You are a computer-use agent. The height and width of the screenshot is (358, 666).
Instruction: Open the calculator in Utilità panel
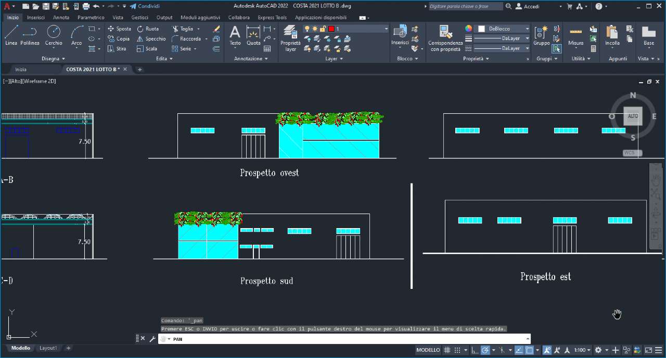point(593,49)
